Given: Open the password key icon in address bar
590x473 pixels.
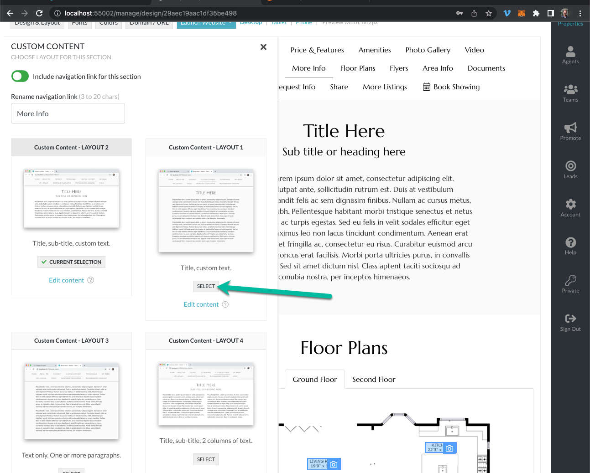Looking at the screenshot, I should (x=459, y=13).
